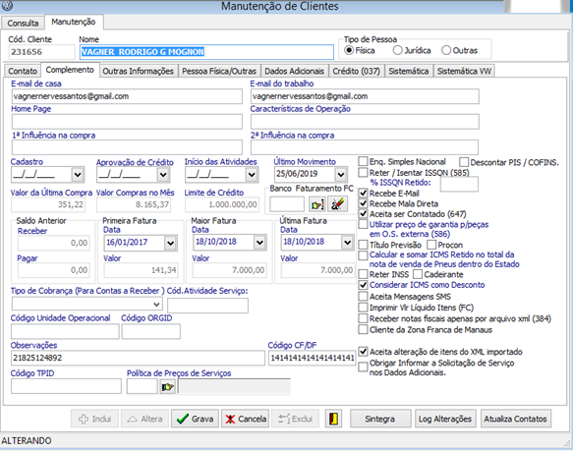
Task: Toggle Reter / Isentar ISSQN (585) checkbox
Action: point(363,172)
